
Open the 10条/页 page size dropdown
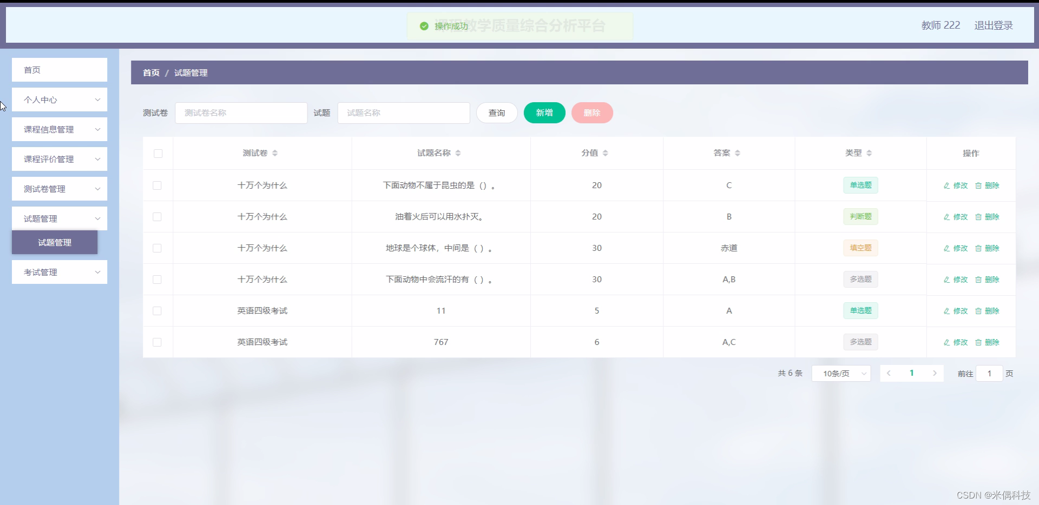tap(840, 373)
